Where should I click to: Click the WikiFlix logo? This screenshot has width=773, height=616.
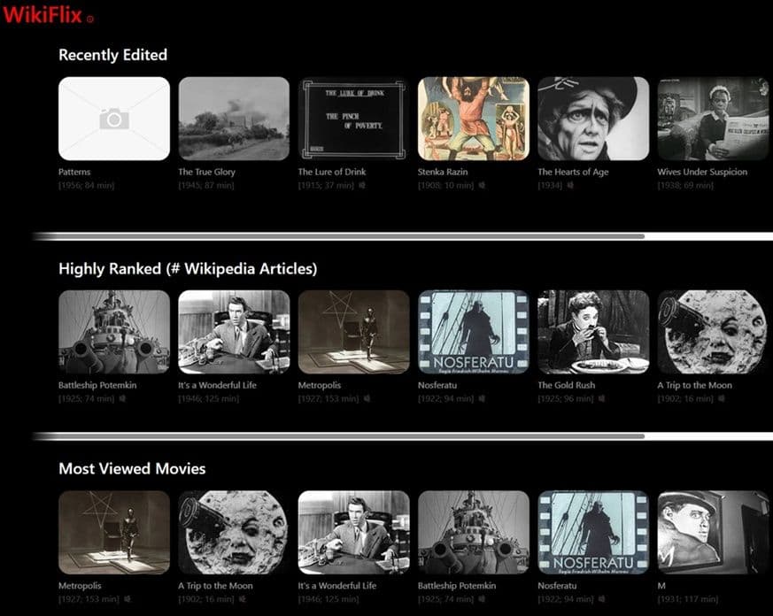coord(43,14)
